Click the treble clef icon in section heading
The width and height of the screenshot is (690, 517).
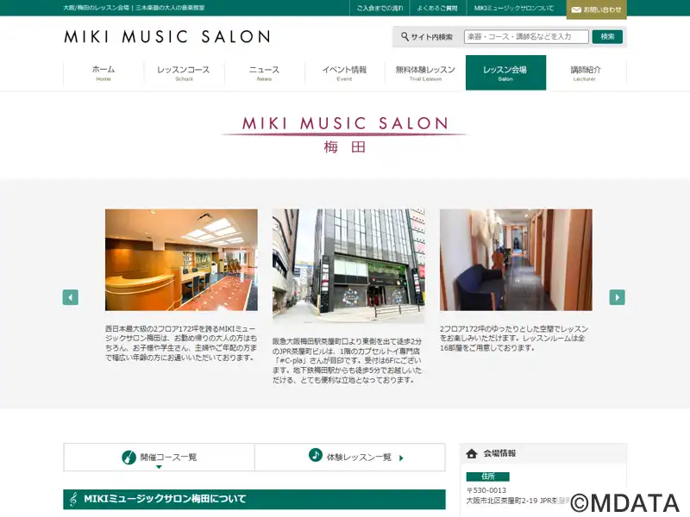pos(73,499)
